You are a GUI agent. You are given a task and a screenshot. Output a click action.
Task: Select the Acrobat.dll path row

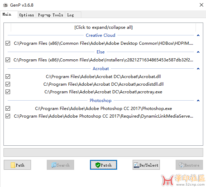(103, 77)
